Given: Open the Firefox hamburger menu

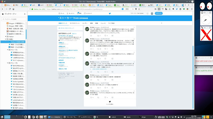Looking at the screenshot, I should [x=192, y=9].
